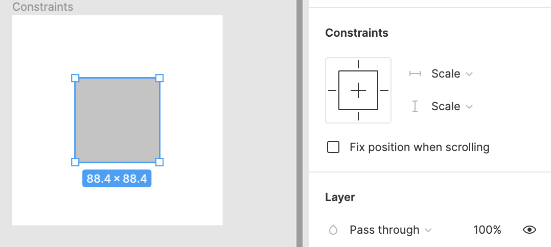This screenshot has width=551, height=247.
Task: Click the Constraints section heading
Action: coord(357,33)
